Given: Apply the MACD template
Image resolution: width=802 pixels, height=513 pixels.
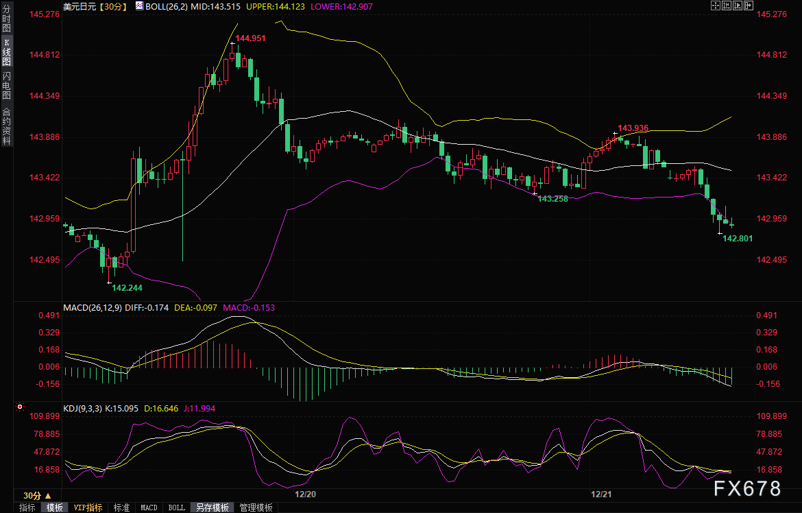Looking at the screenshot, I should [x=149, y=508].
